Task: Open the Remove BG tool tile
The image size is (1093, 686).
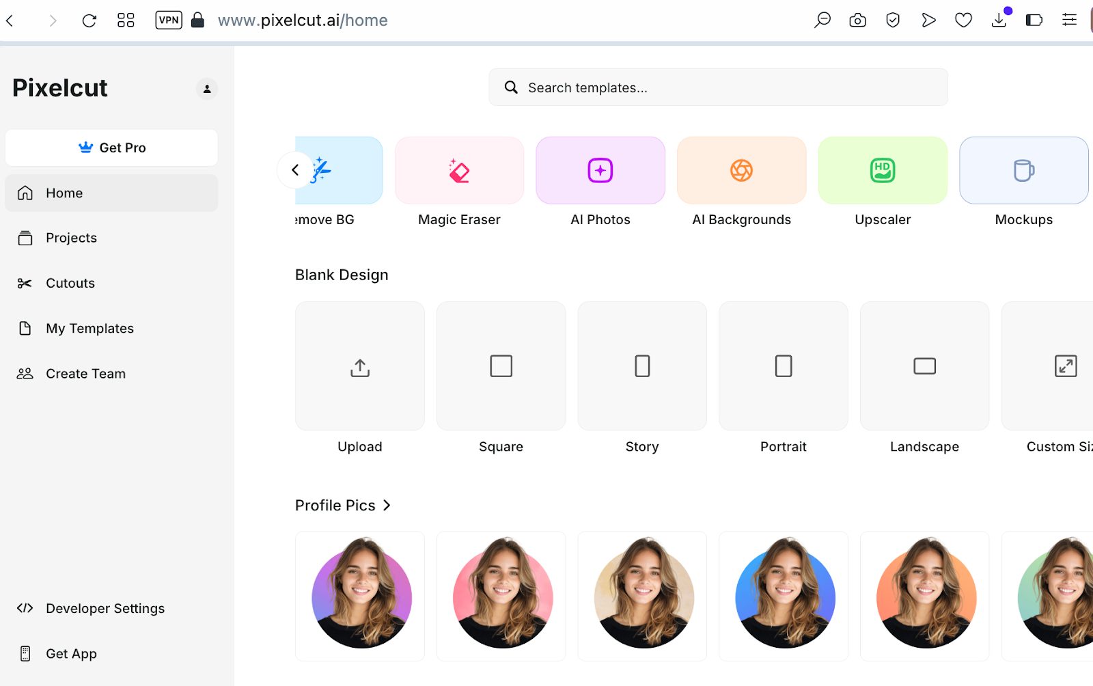Action: [x=339, y=170]
